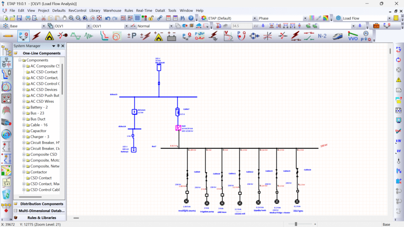
Task: Open the Real-Time menu
Action: coord(145,10)
